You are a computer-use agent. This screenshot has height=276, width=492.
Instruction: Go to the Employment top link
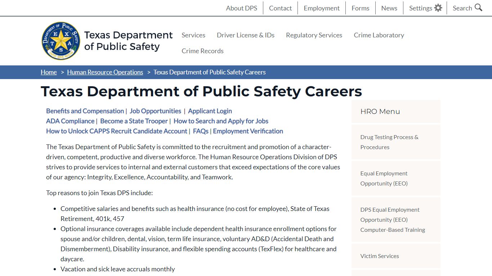[x=322, y=8]
